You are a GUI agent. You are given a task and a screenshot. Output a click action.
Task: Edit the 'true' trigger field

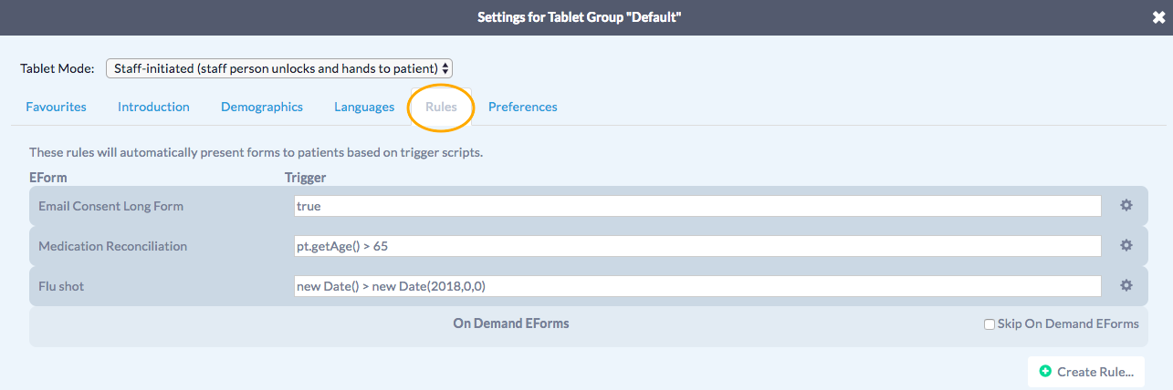click(697, 206)
